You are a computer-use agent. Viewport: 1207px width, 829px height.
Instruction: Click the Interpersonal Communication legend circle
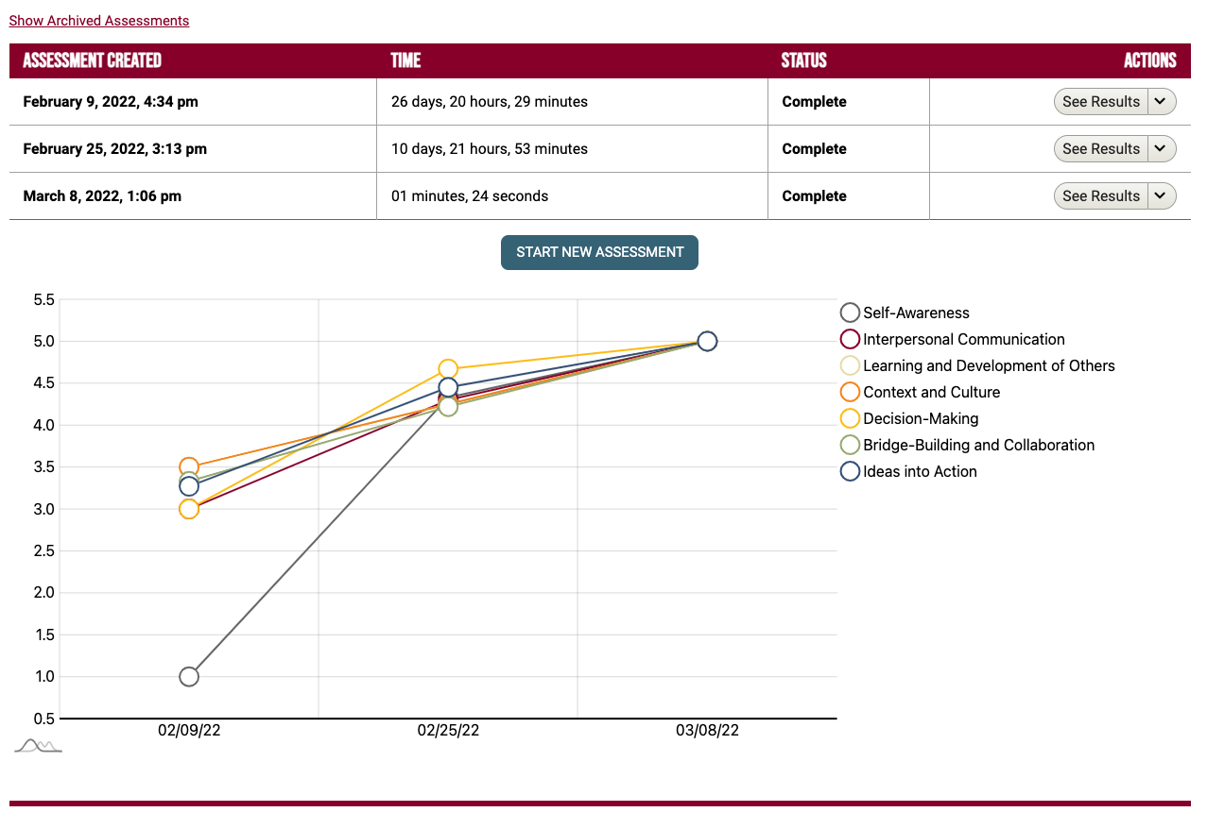(849, 339)
